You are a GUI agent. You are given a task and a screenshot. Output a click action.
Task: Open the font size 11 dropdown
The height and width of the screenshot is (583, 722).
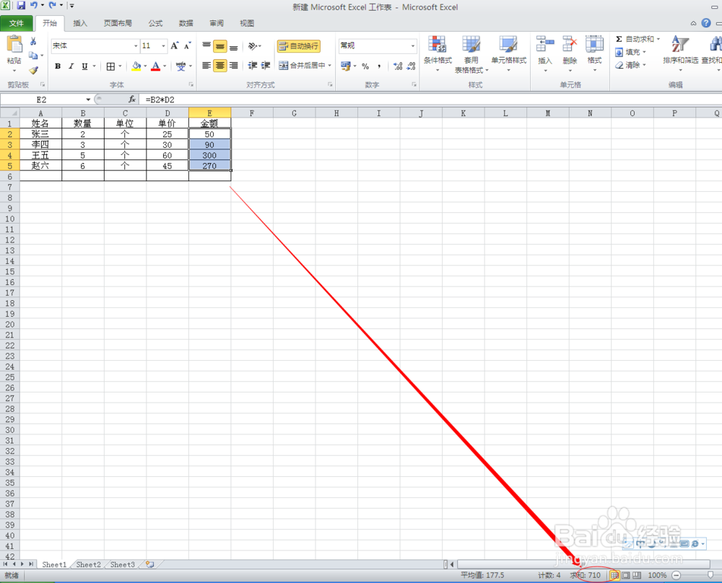click(x=163, y=45)
